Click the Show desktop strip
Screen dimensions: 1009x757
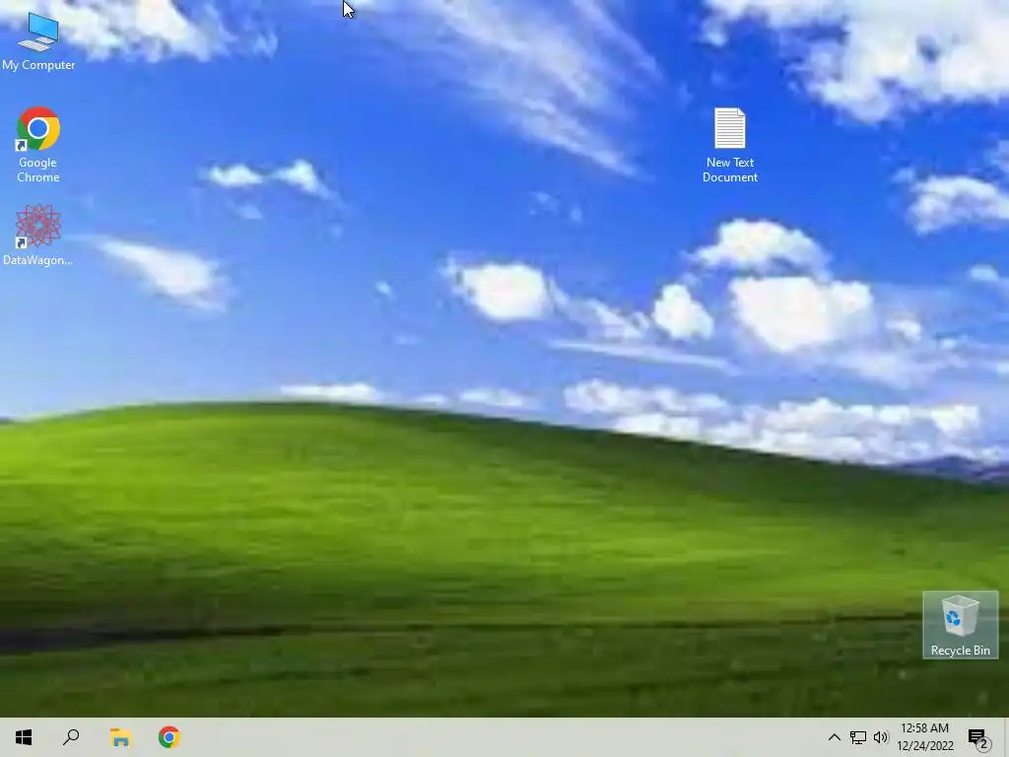coord(1006,737)
